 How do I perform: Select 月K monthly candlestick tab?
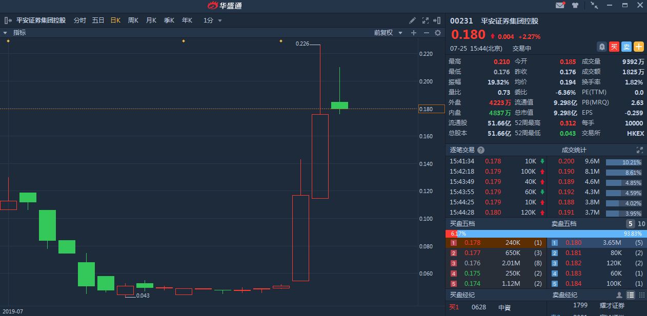pyautogui.click(x=151, y=20)
